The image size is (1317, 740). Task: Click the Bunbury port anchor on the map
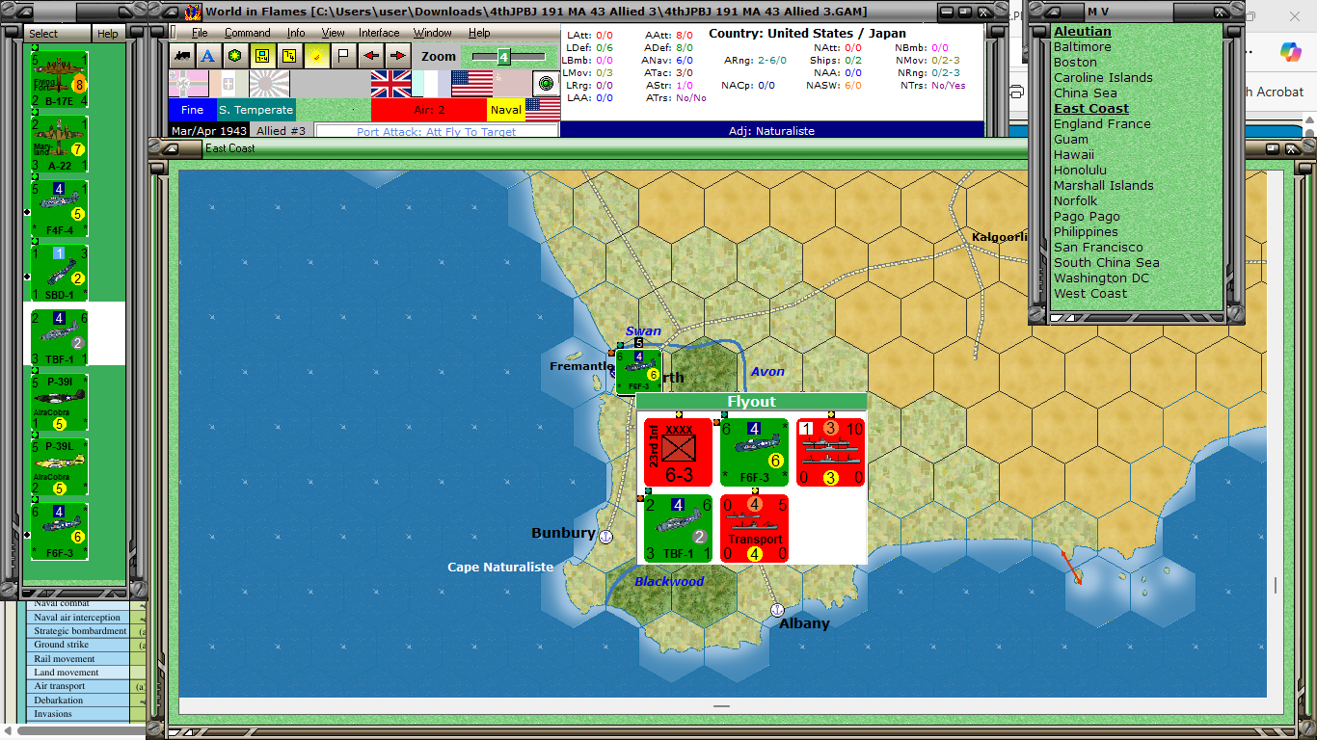click(606, 537)
